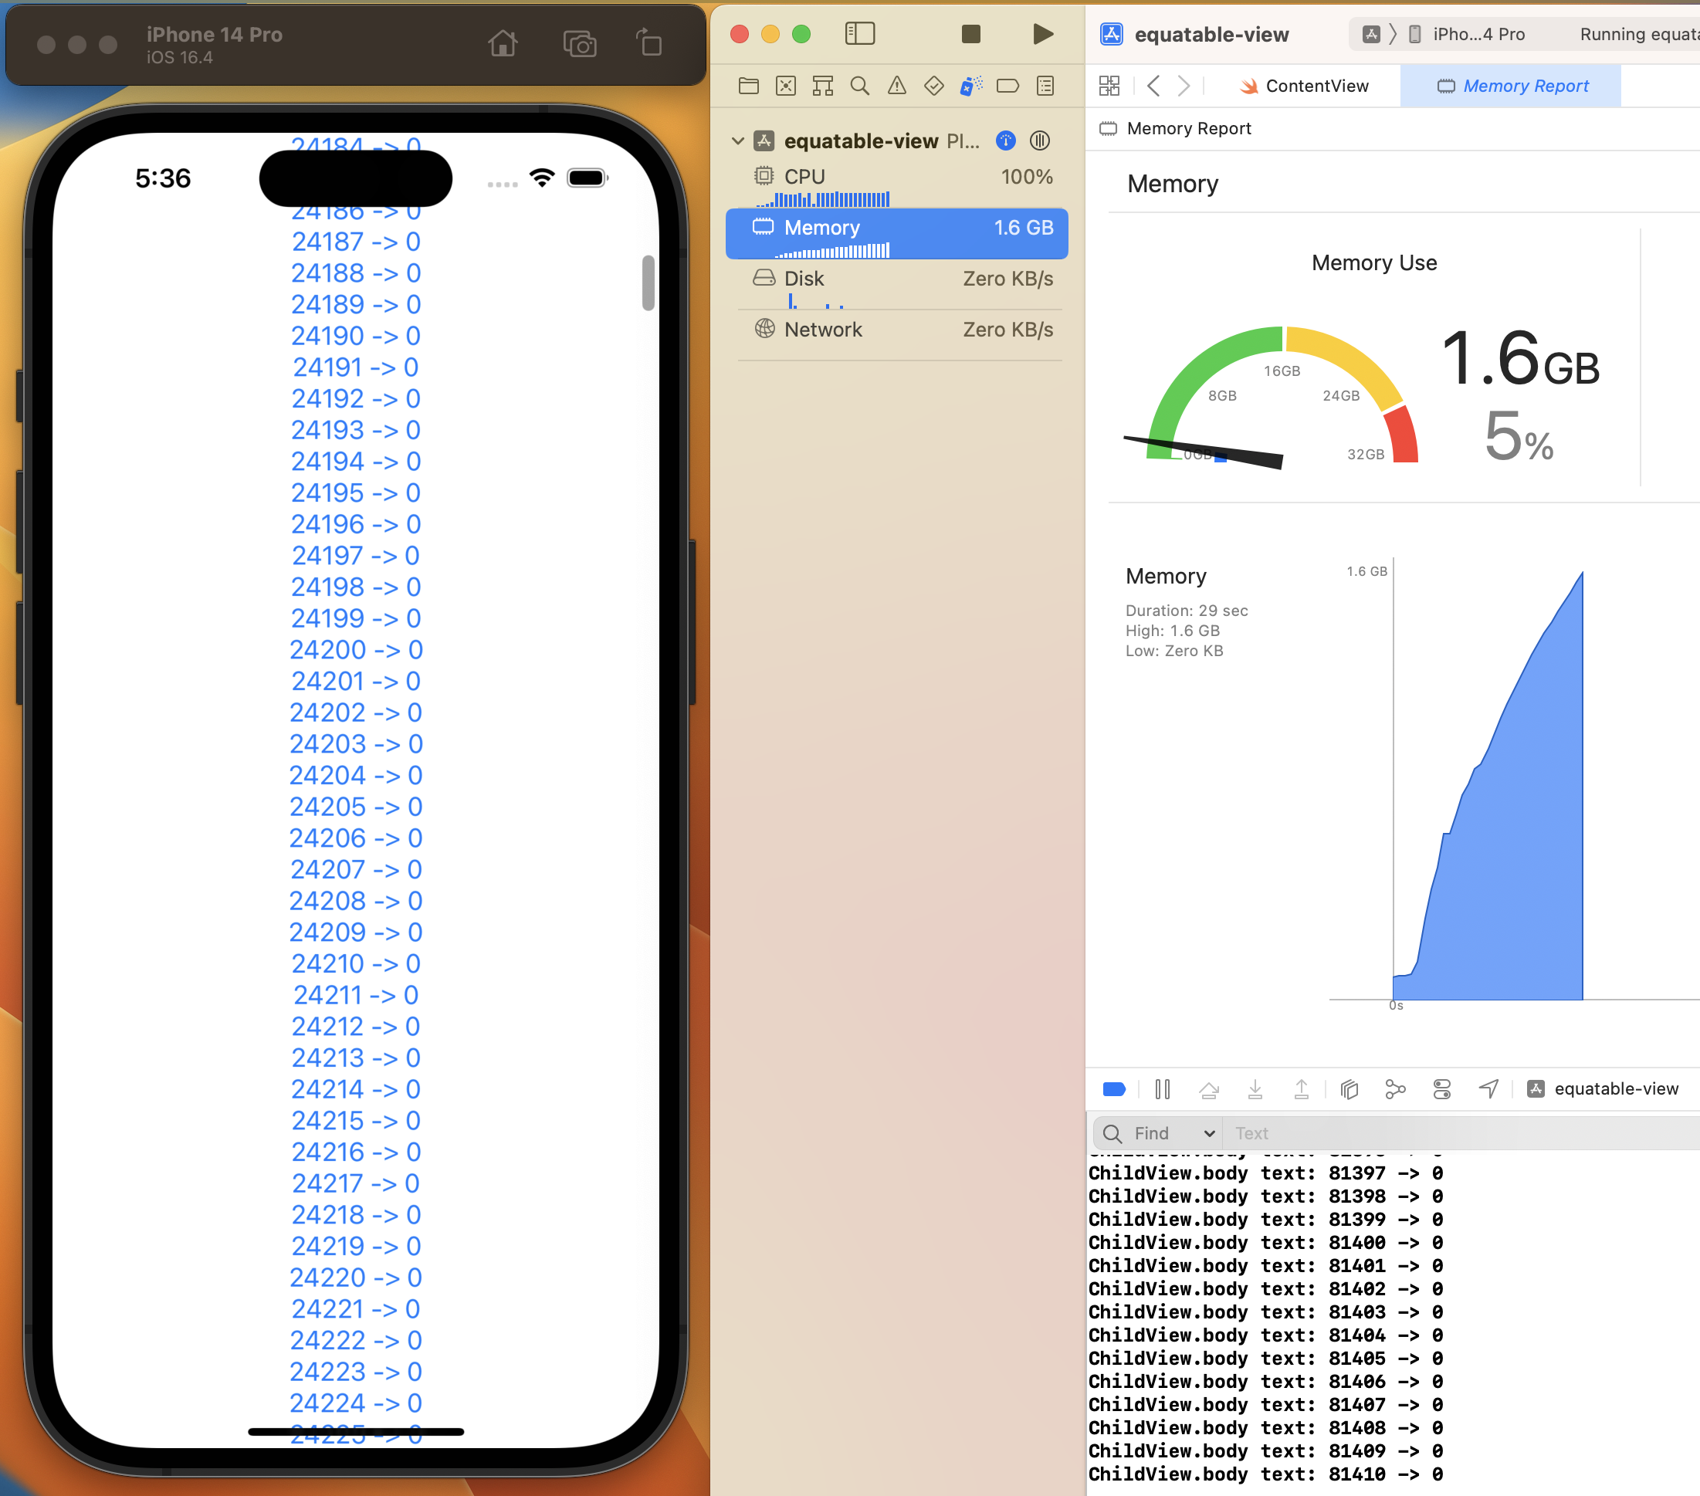Image resolution: width=1700 pixels, height=1496 pixels.
Task: Open the Debug navigator spray-can icon
Action: point(970,86)
